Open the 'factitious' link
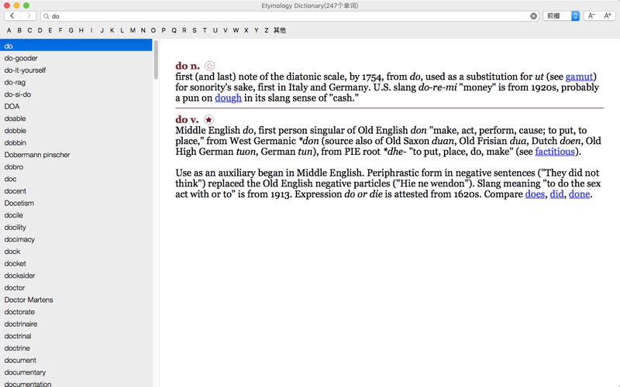The image size is (620, 387). 555,152
